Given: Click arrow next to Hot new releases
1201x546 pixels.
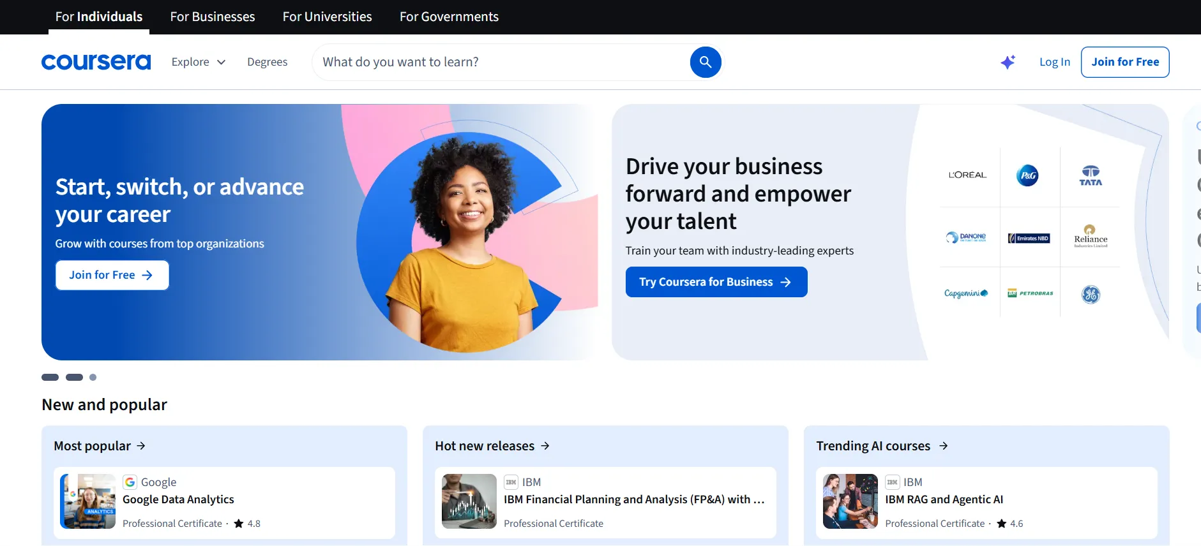Looking at the screenshot, I should (x=545, y=446).
